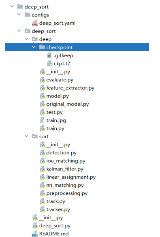Select the test.py file
This screenshot has width=160, height=237.
click(x=54, y=112)
